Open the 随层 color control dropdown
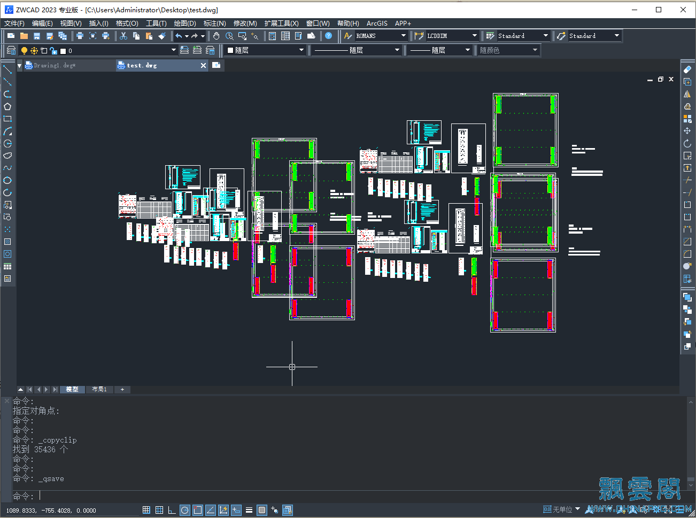Viewport: 696px width, 518px height. point(301,50)
